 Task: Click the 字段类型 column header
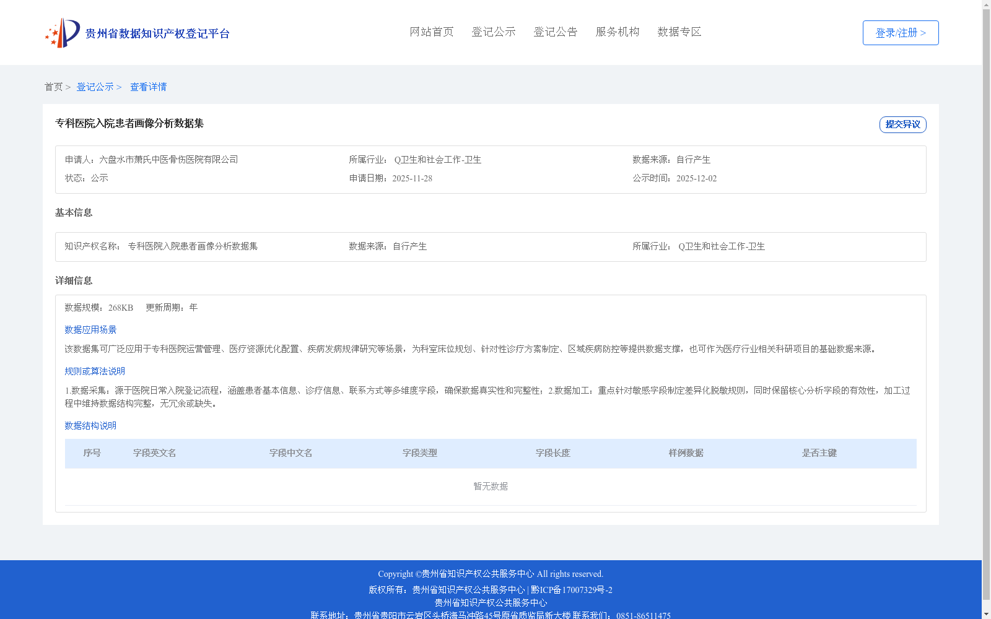click(420, 453)
